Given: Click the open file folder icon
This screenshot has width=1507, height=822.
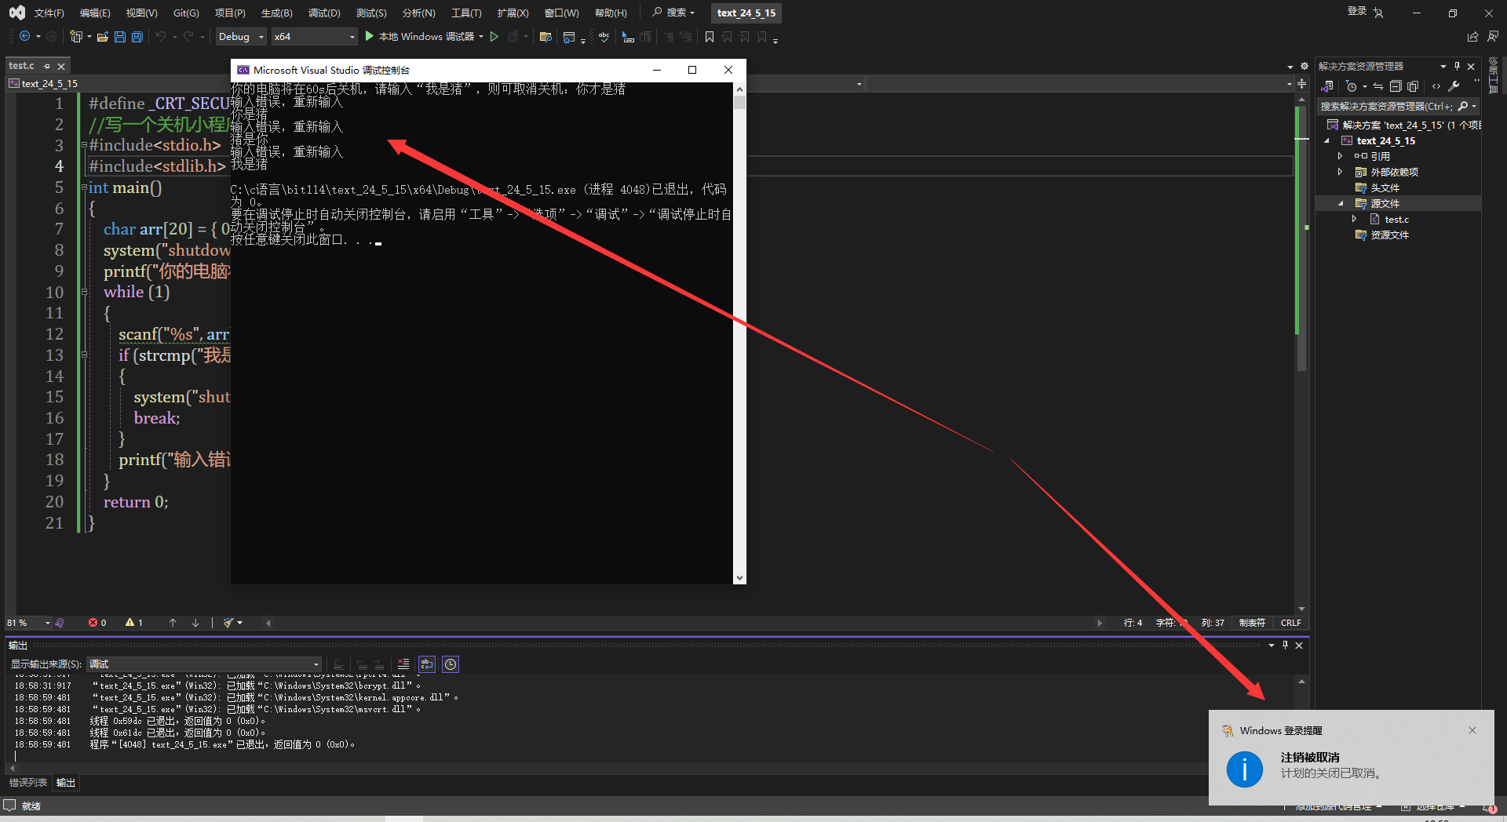Looking at the screenshot, I should (102, 36).
